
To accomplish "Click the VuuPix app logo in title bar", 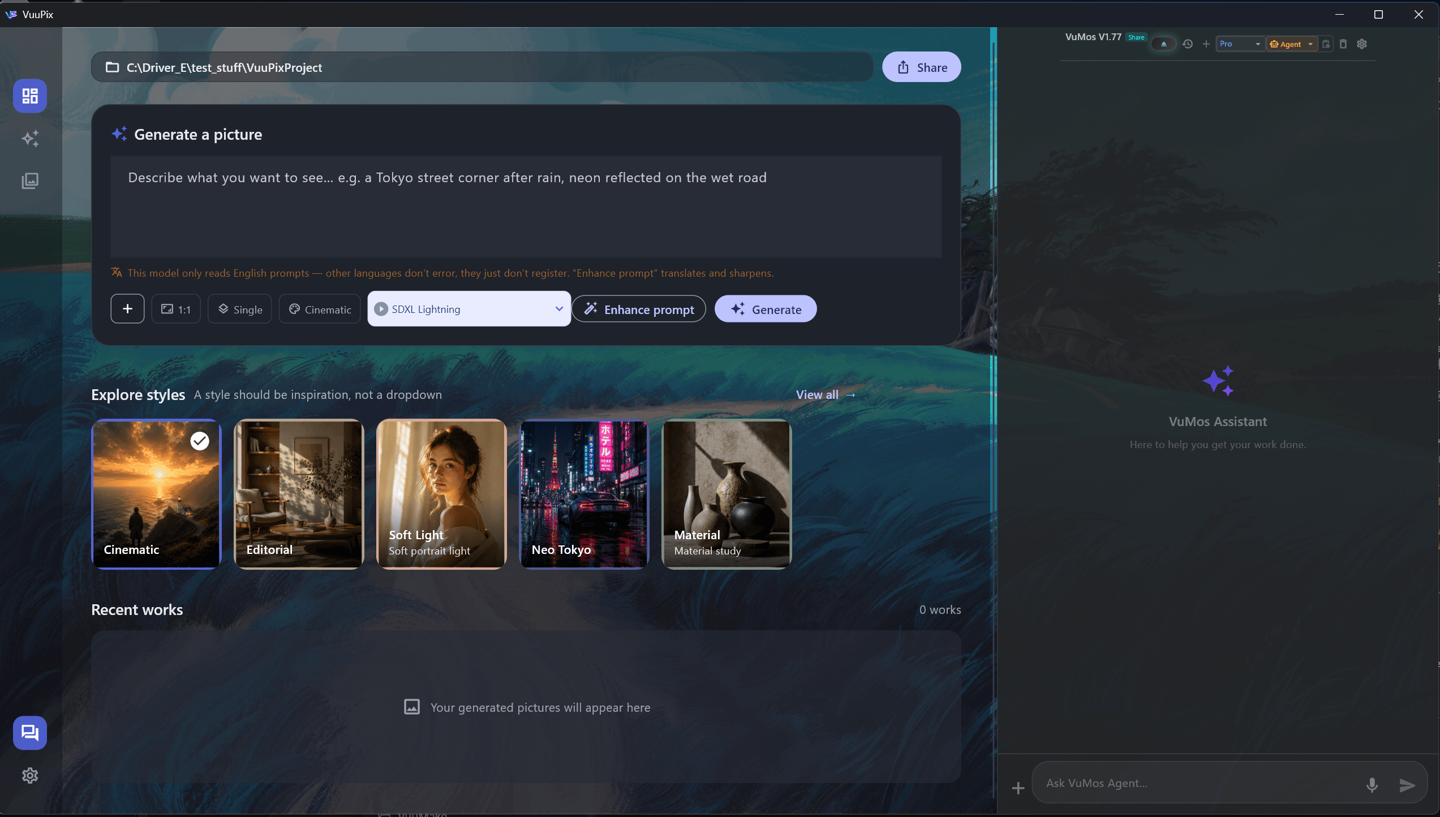I will 11,14.
